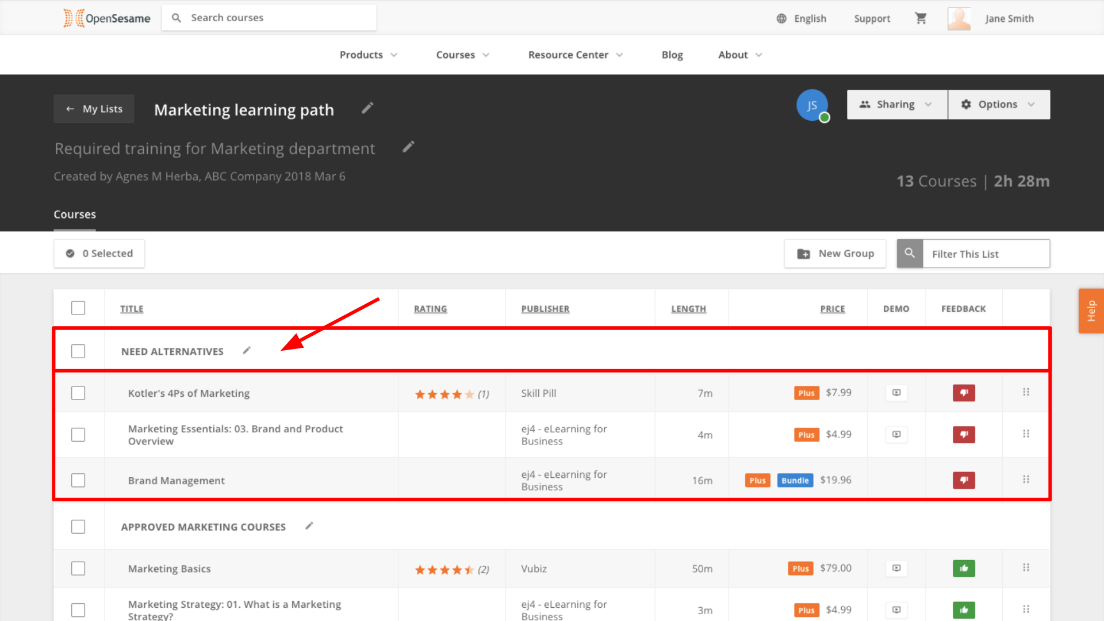Click drag handle on Brand Management row
The image size is (1104, 621).
pyautogui.click(x=1026, y=480)
